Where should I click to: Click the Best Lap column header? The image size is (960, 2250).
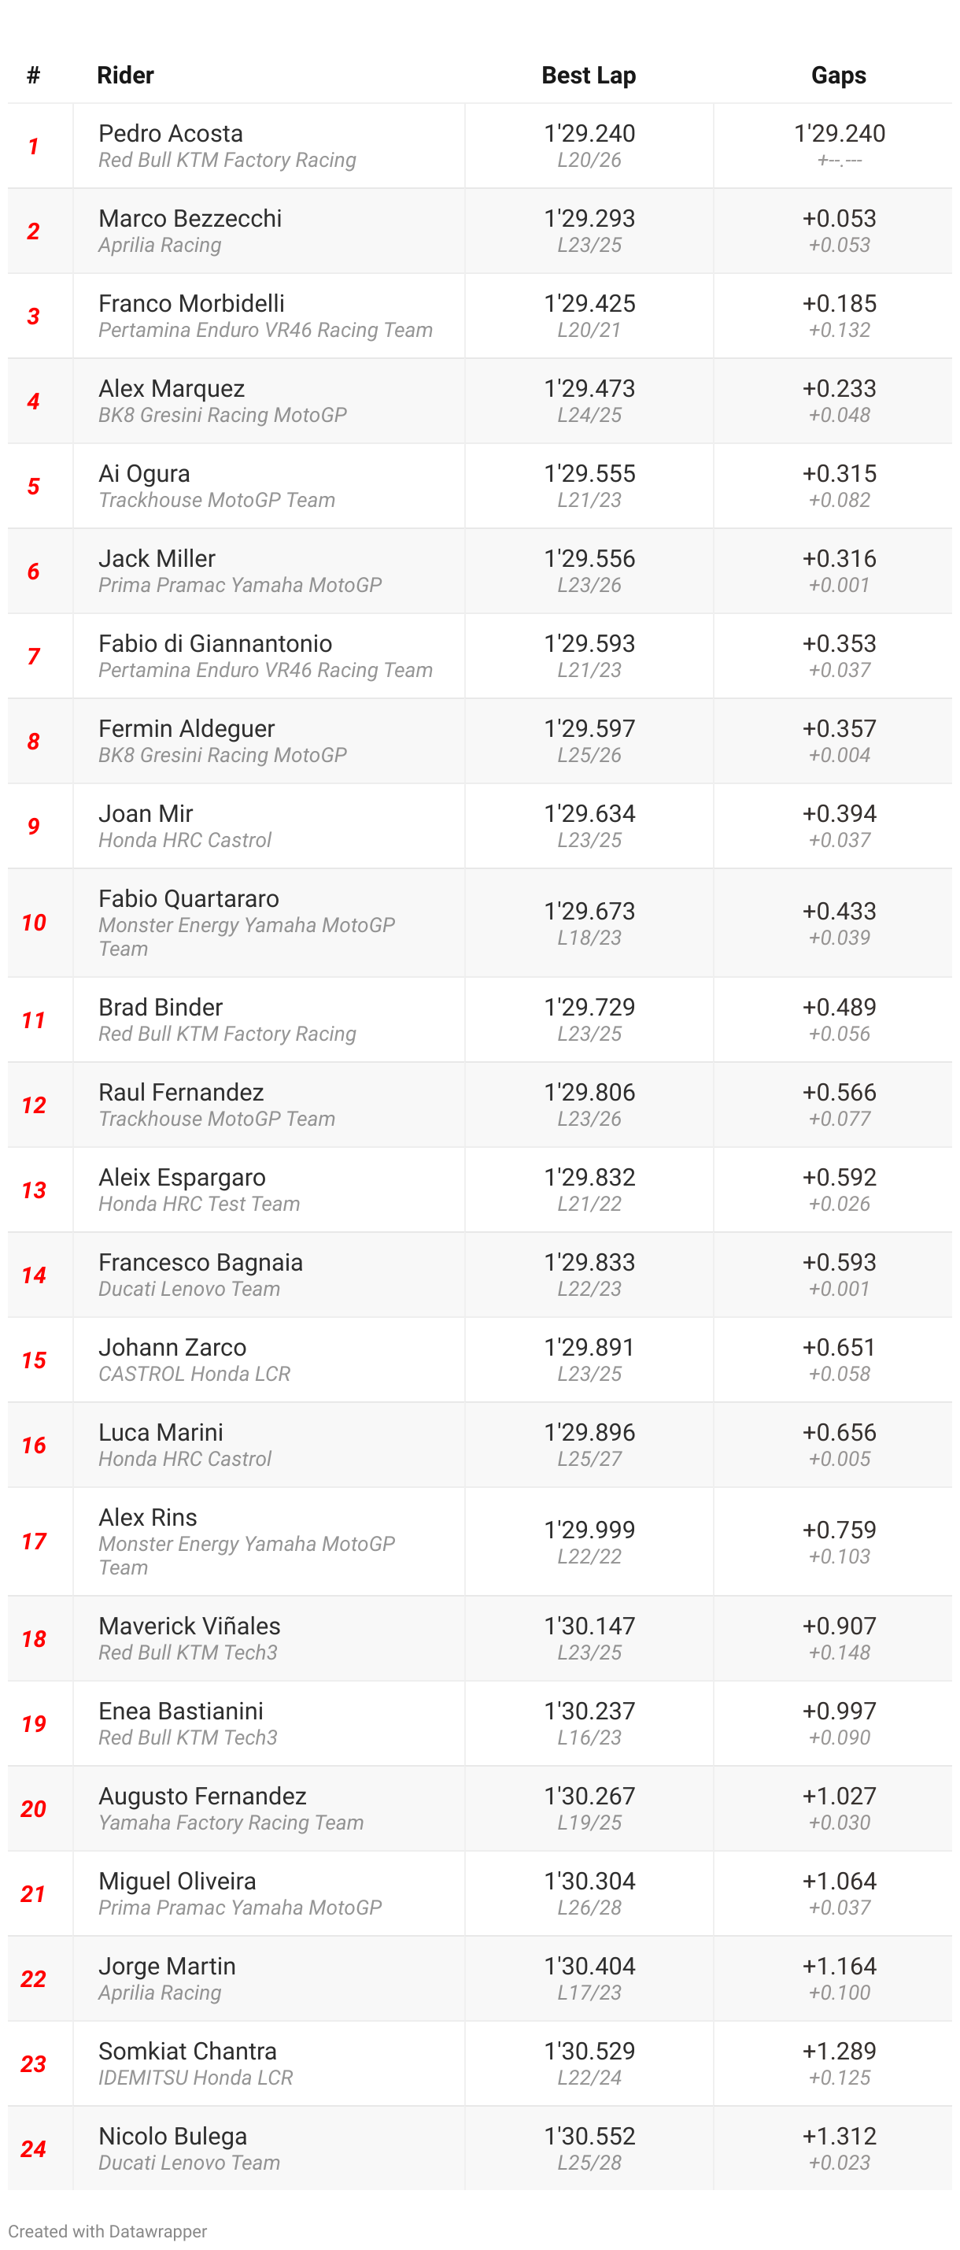589,75
